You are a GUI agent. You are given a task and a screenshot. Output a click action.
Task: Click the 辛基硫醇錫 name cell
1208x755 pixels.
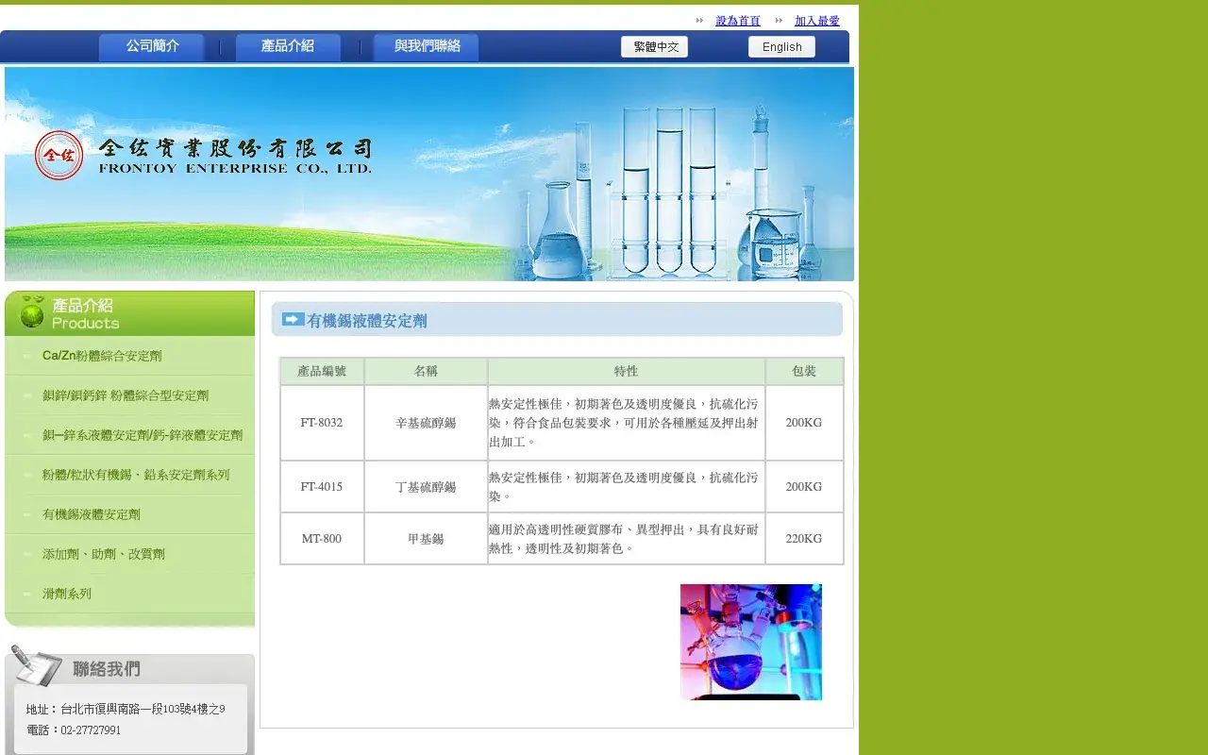click(x=426, y=423)
